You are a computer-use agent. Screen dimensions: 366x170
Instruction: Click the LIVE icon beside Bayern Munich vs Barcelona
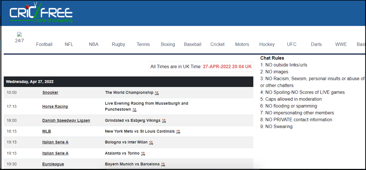(163, 165)
